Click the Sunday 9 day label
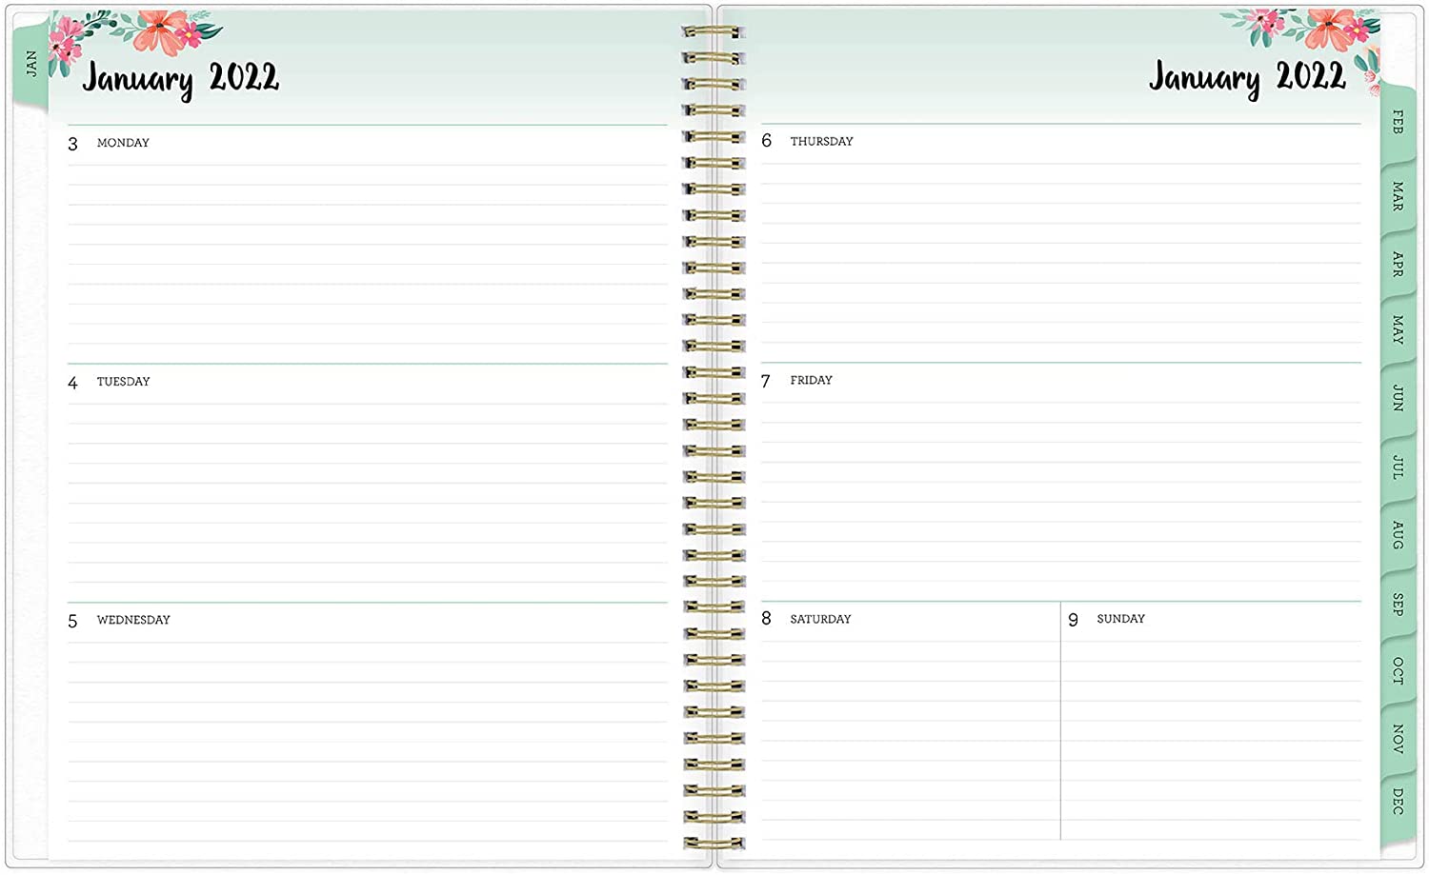The width and height of the screenshot is (1429, 875). tap(1119, 619)
